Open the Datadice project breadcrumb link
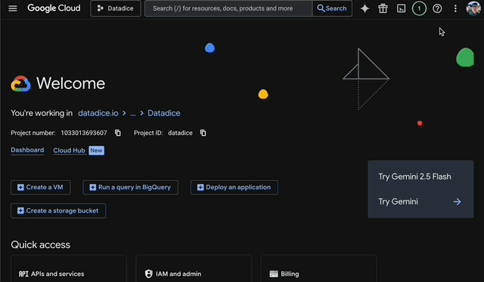Image resolution: width=484 pixels, height=282 pixels. (164, 113)
